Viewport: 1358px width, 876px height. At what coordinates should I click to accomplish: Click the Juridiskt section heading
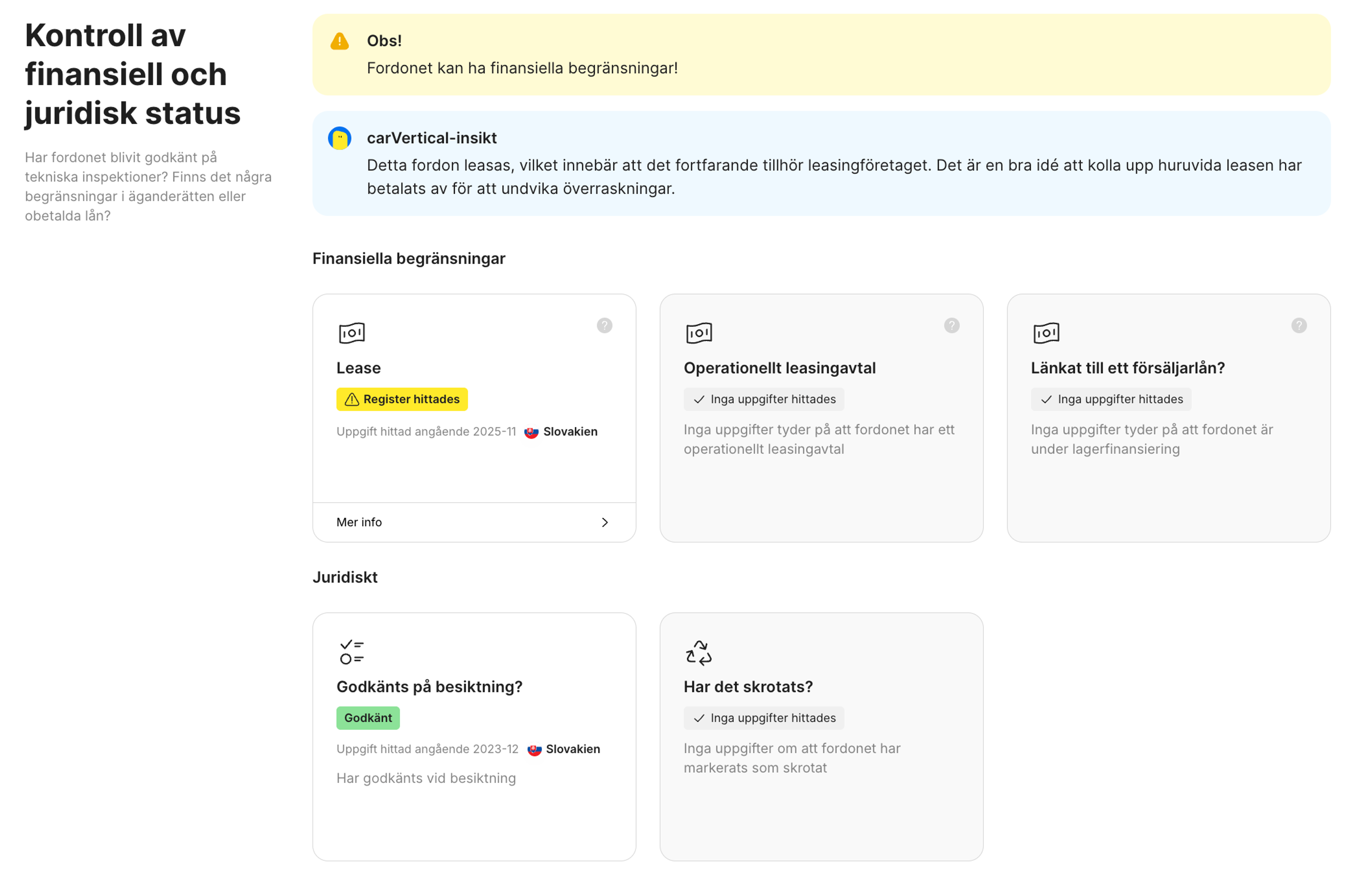tap(345, 578)
